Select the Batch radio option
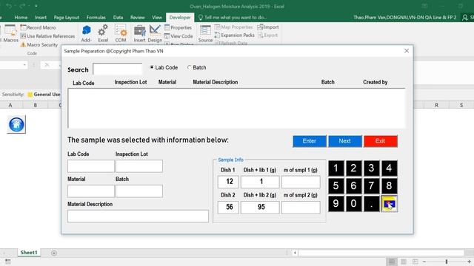Screen dimensions: 474x266 pos(196,67)
